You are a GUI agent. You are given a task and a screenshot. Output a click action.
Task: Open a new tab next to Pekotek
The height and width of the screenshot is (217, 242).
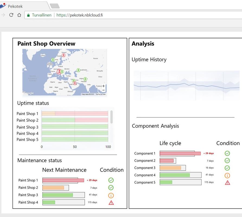pos(55,6)
